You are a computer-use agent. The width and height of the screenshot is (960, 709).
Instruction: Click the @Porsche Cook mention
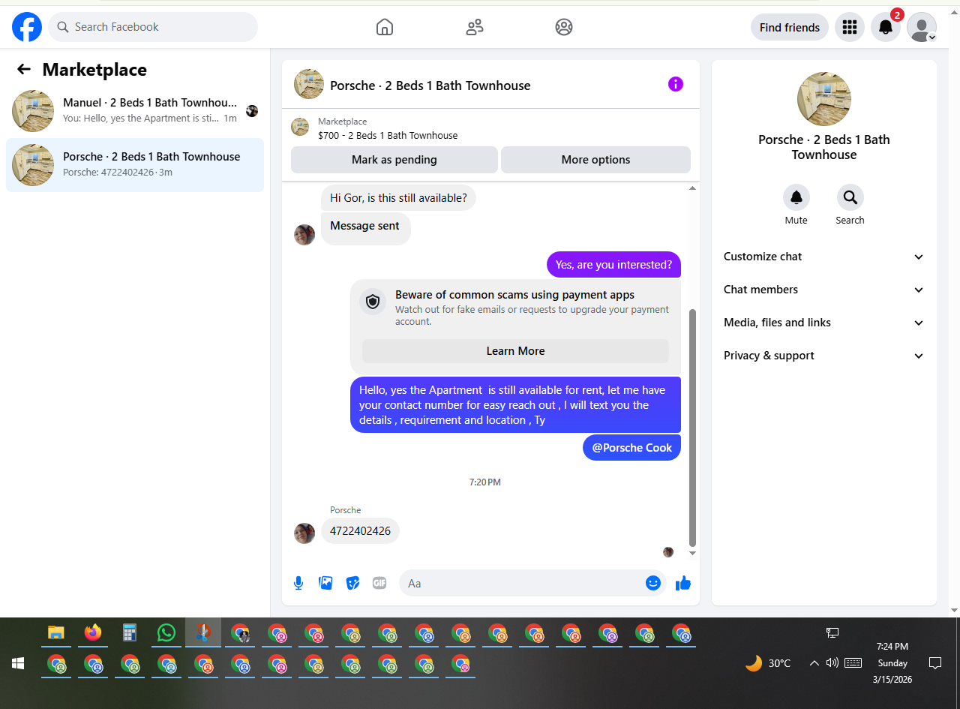click(x=632, y=448)
